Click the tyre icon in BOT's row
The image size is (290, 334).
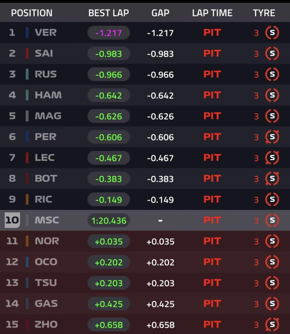pyautogui.click(x=272, y=179)
